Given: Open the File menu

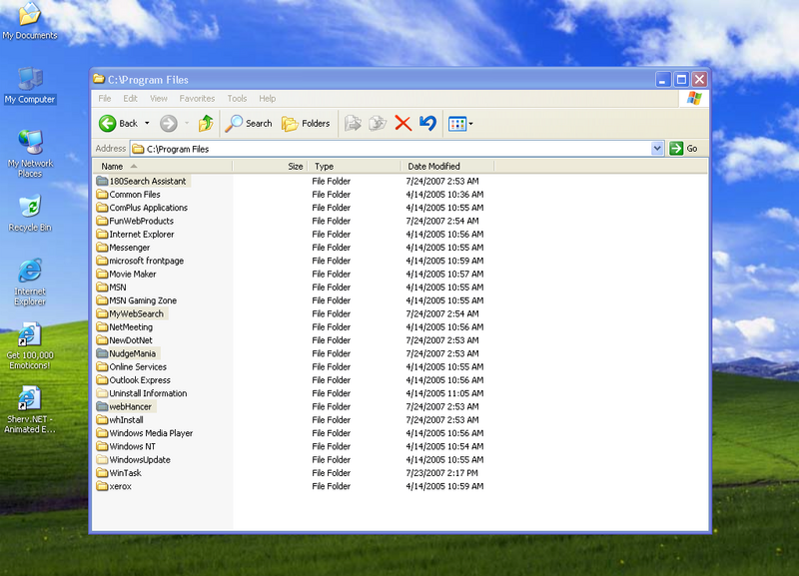Looking at the screenshot, I should (105, 98).
